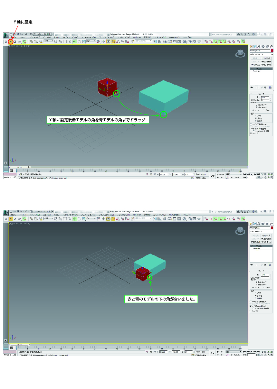The width and height of the screenshot is (277, 389).
Task: Open MAXScript(X) menu in bottom window
Action: tap(174, 214)
